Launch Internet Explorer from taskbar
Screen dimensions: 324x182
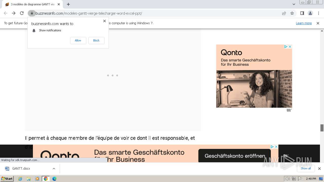20,179
